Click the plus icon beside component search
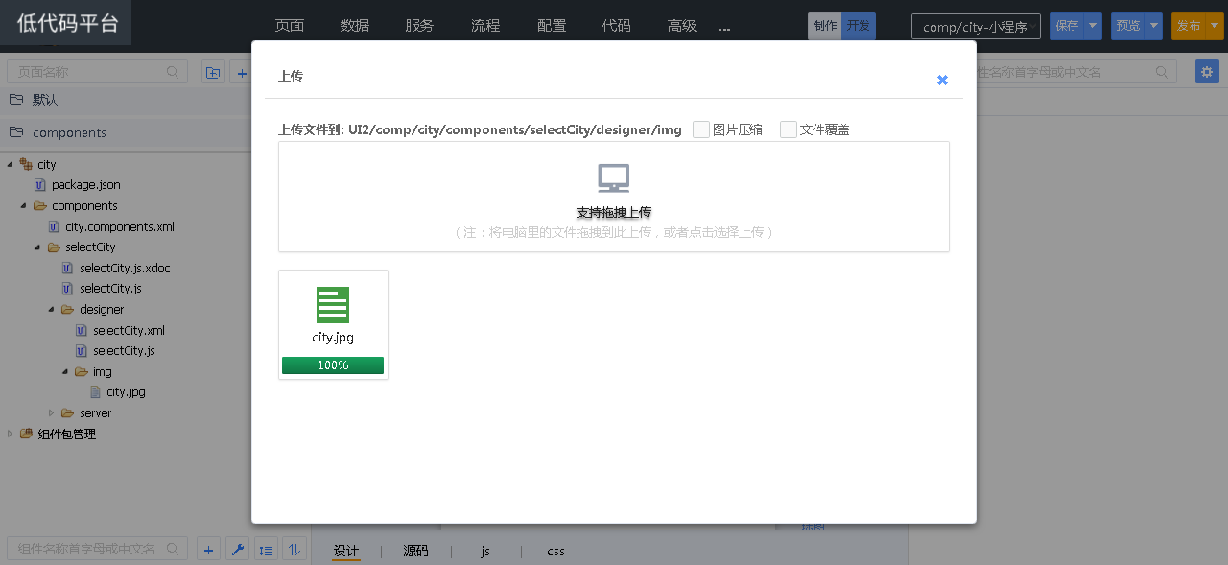This screenshot has height=565, width=1228. click(209, 549)
